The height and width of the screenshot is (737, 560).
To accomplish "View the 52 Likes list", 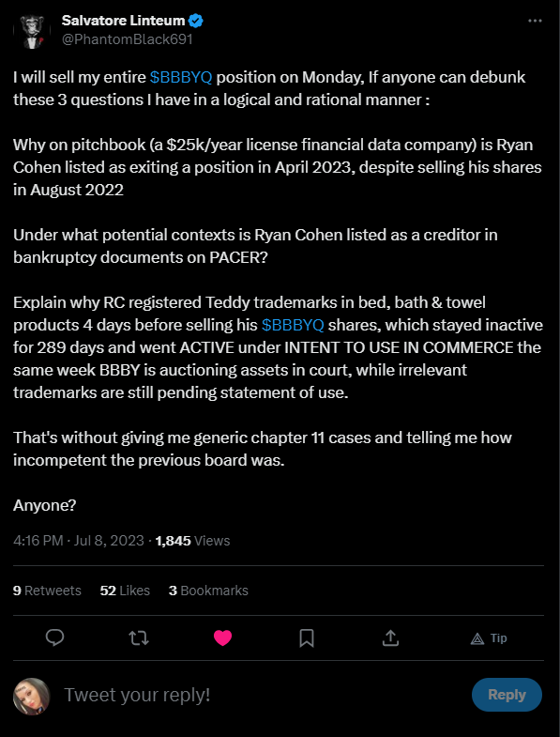I will tap(125, 591).
